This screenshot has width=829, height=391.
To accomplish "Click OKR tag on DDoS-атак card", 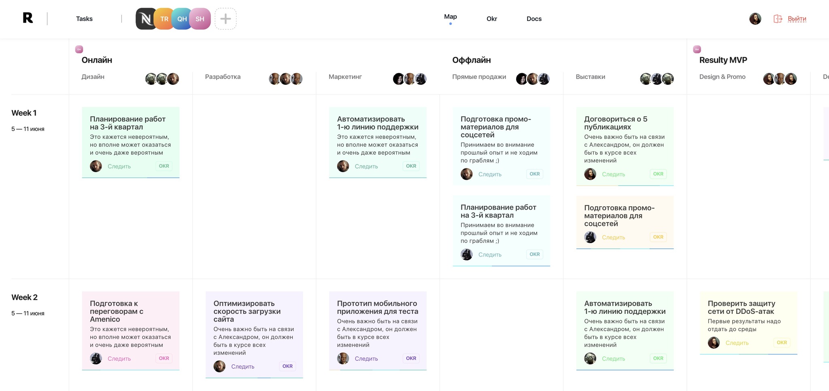I will click(x=782, y=343).
